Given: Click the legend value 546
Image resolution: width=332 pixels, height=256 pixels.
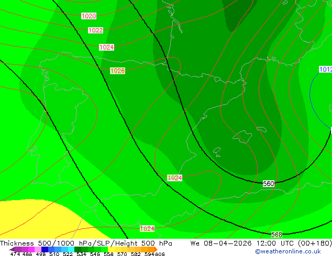Looking at the screenshot, I should tap(95, 254).
